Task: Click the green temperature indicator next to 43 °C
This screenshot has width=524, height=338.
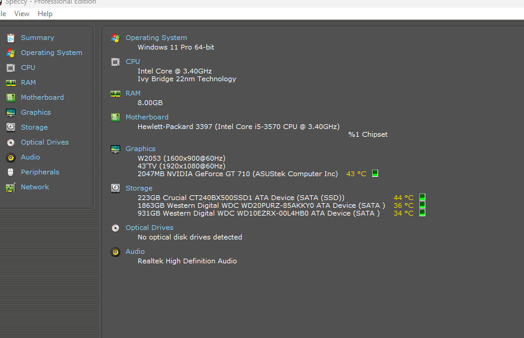Action: (375, 174)
